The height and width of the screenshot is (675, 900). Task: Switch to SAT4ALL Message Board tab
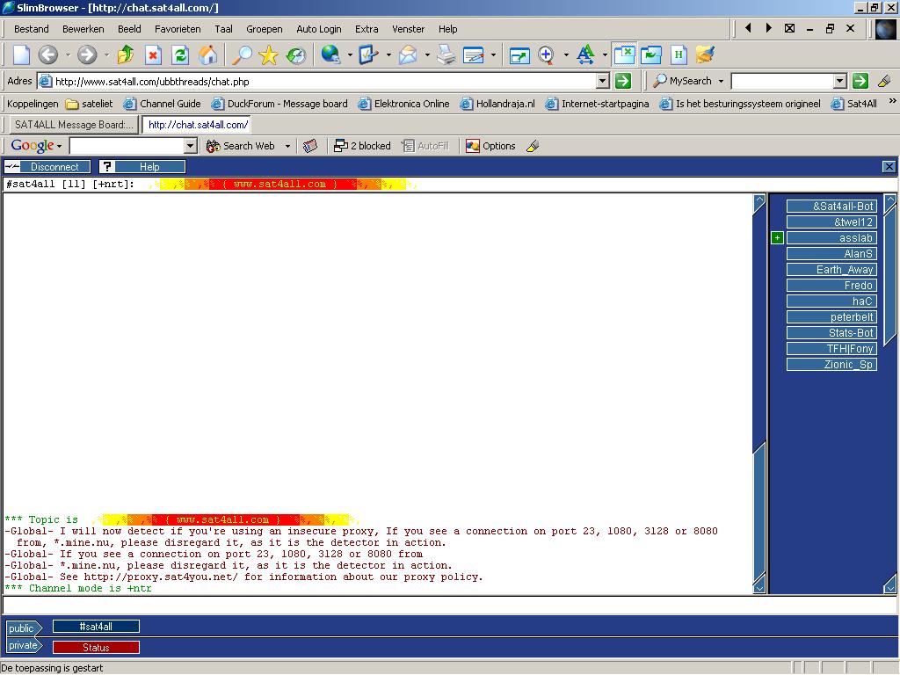[x=74, y=125]
